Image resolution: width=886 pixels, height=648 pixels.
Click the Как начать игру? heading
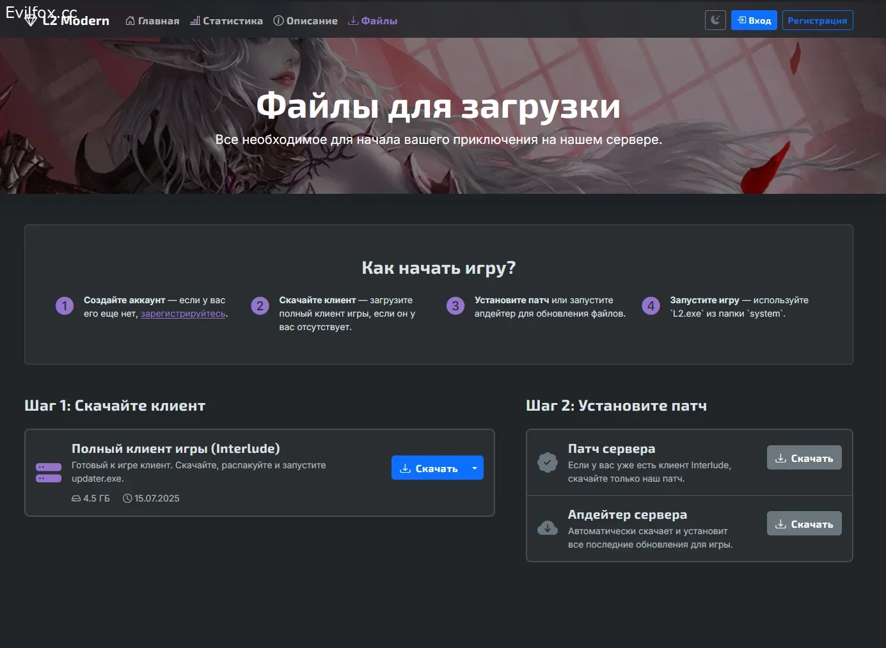439,267
